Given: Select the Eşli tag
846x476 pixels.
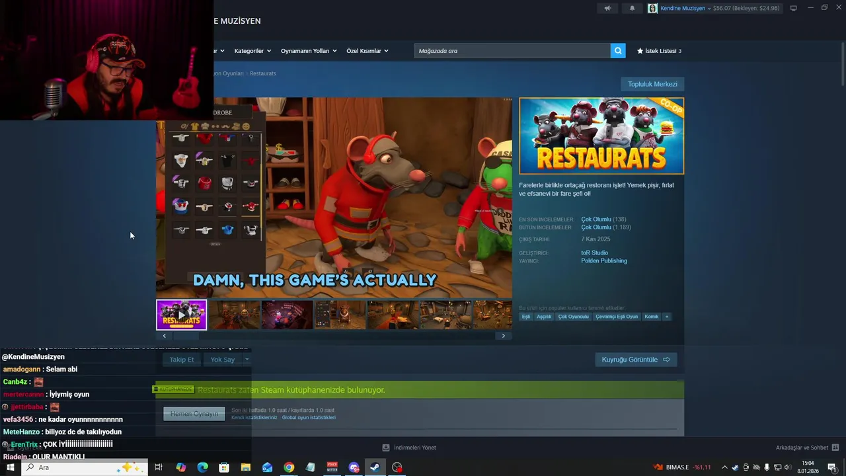Looking at the screenshot, I should (526, 317).
